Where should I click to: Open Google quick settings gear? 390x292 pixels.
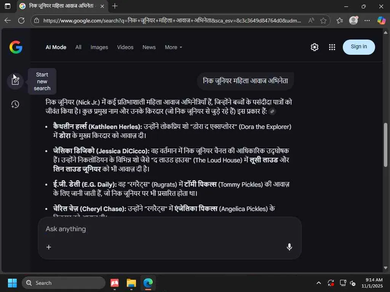pos(314,47)
